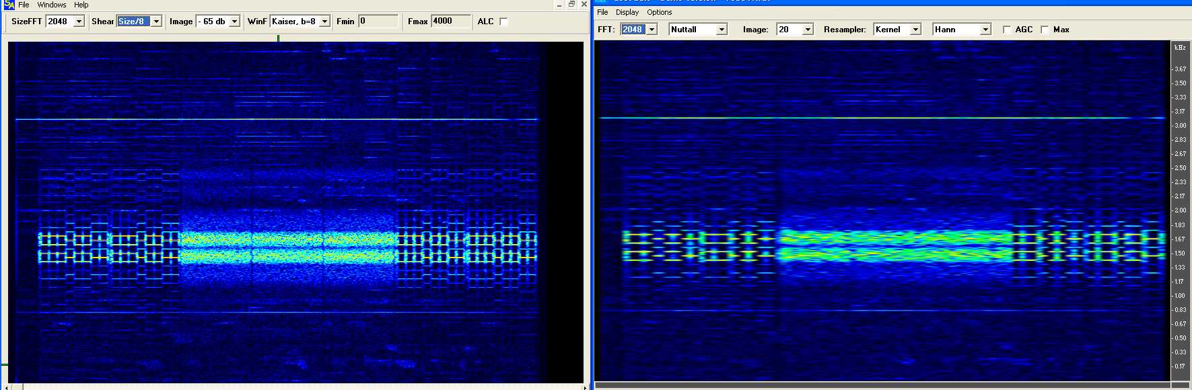Enable the AGC checkbox

[x=1007, y=30]
